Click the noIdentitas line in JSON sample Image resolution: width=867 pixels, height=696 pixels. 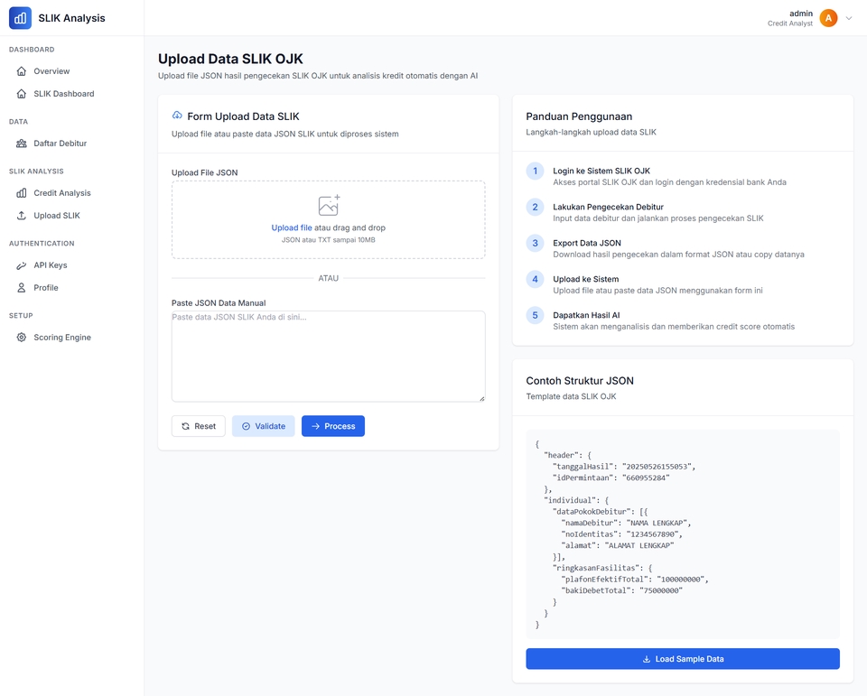coord(622,534)
